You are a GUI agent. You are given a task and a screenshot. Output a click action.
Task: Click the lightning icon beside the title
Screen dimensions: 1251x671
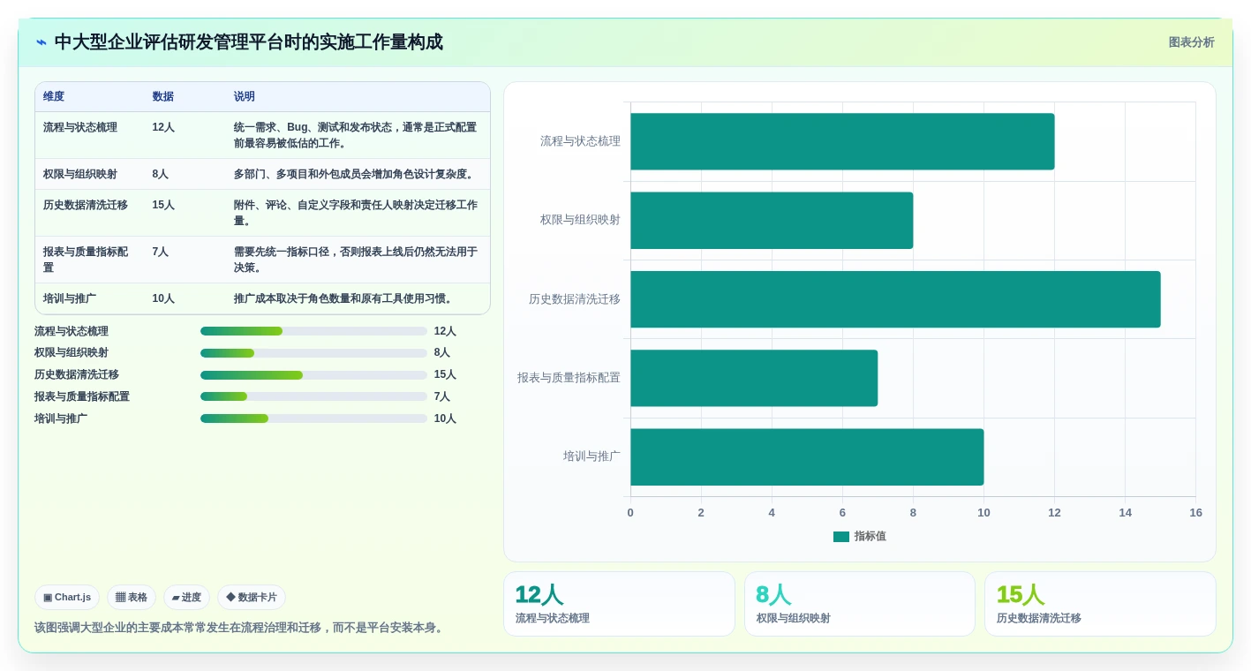[x=41, y=42]
